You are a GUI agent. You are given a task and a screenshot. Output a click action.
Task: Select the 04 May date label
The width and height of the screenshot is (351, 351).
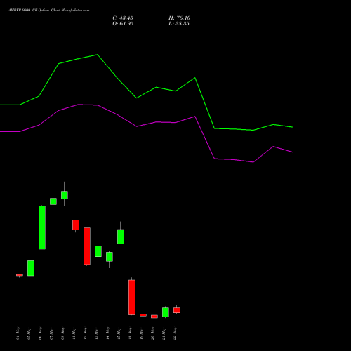(18, 333)
